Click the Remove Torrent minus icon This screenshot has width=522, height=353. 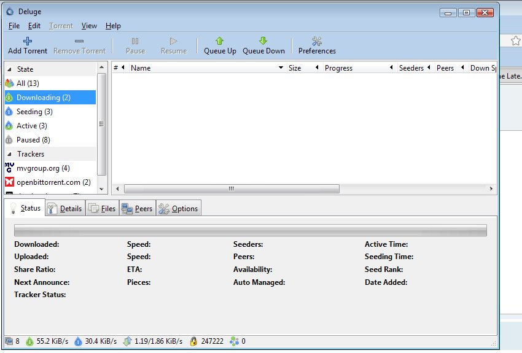[x=79, y=41]
